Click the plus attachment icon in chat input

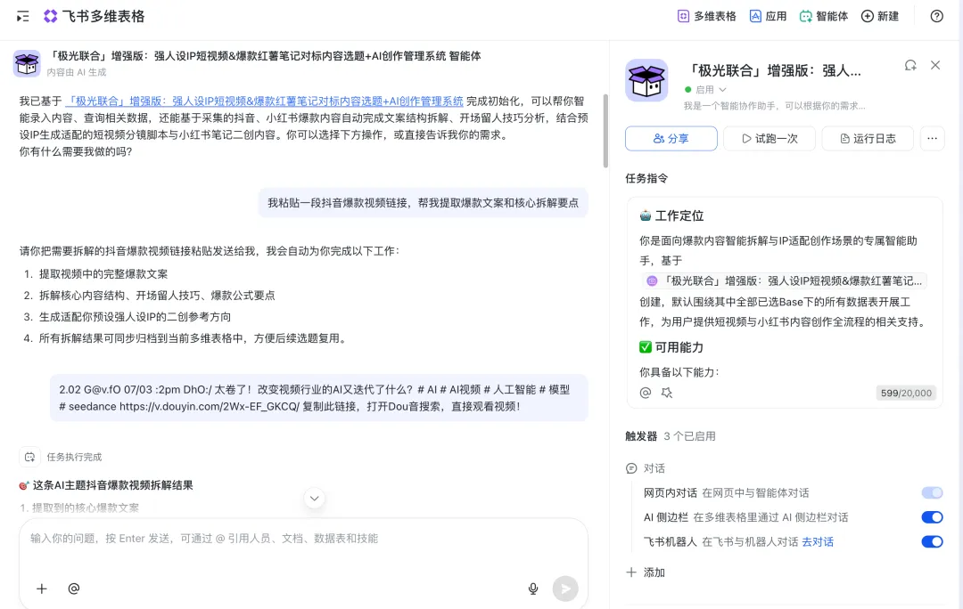tap(42, 589)
